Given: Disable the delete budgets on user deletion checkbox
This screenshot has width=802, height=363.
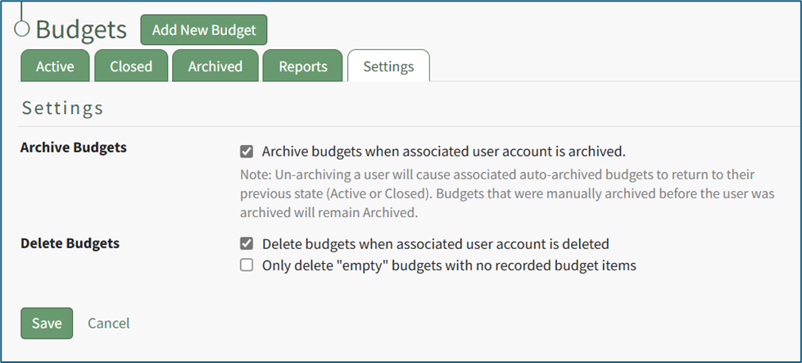Looking at the screenshot, I should (x=247, y=244).
